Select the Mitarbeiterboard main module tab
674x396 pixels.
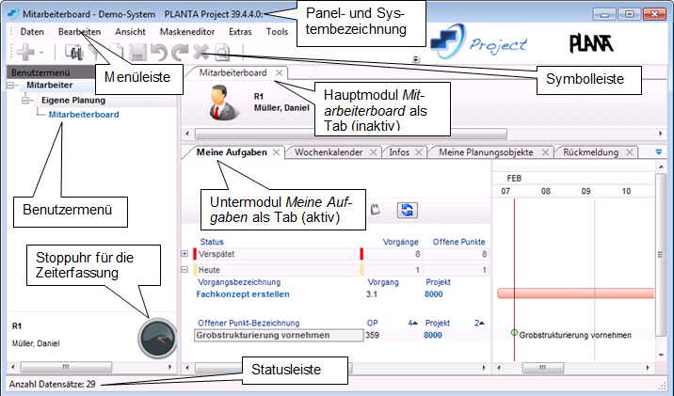point(233,72)
